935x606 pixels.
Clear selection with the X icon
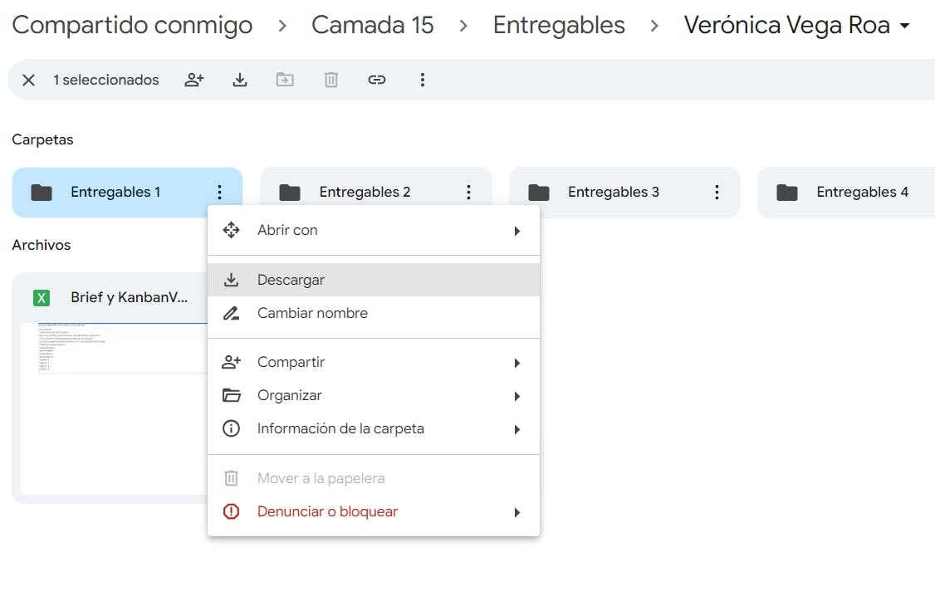28,80
